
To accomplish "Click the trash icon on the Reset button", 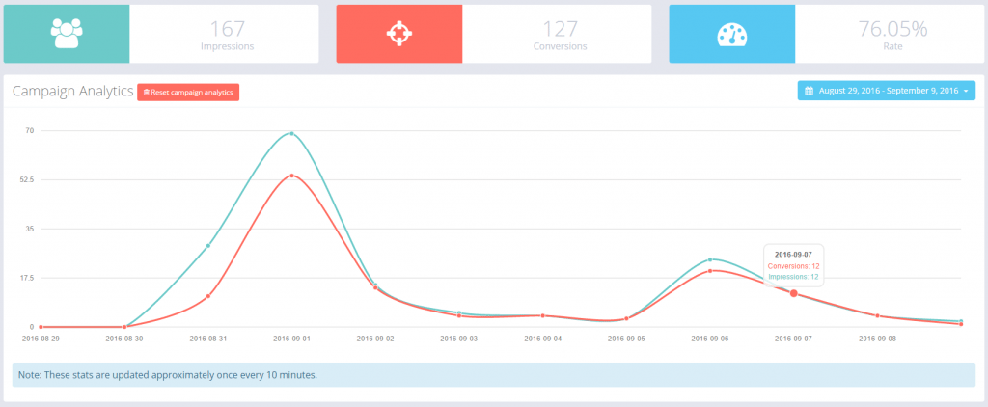I will [x=147, y=92].
